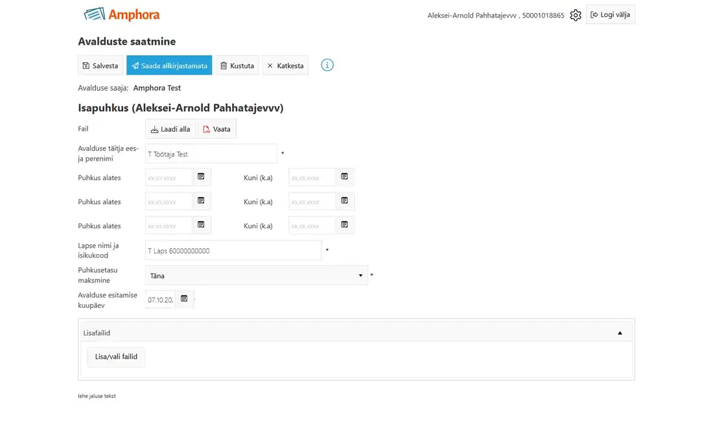Viewport: 713px width, 446px height.
Task: Click the blue info circle icon
Action: [x=327, y=65]
